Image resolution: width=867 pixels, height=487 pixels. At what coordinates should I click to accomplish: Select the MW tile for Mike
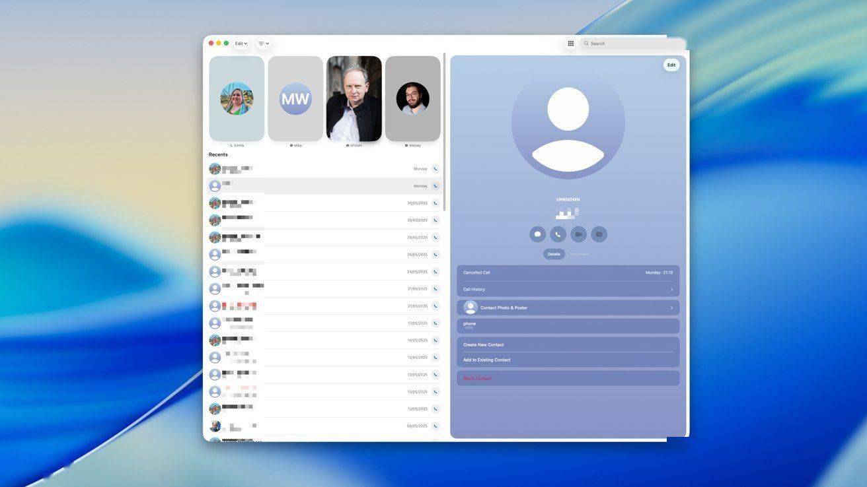[295, 98]
